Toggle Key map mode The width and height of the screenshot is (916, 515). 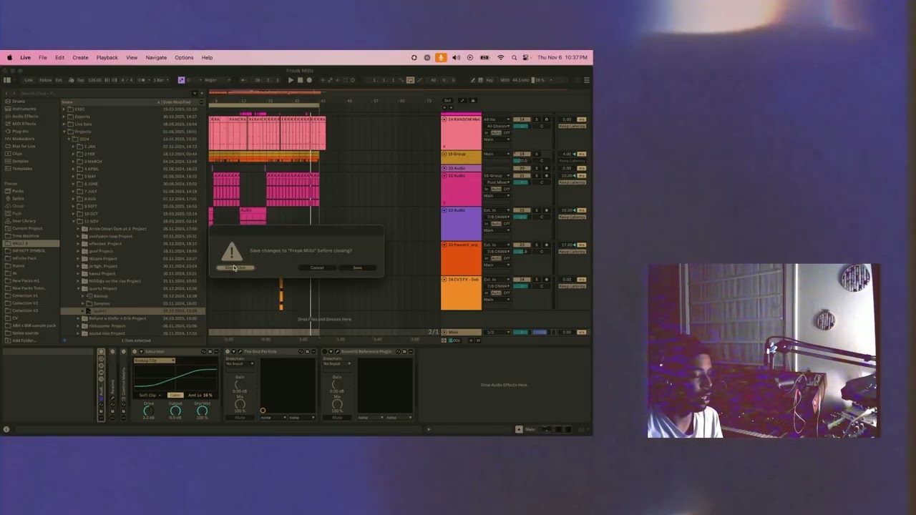coord(490,80)
